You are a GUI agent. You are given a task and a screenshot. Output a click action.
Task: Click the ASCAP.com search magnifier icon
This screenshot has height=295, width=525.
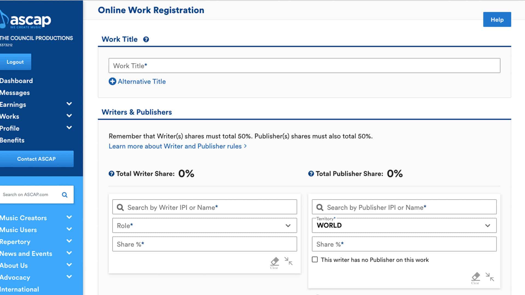(65, 195)
